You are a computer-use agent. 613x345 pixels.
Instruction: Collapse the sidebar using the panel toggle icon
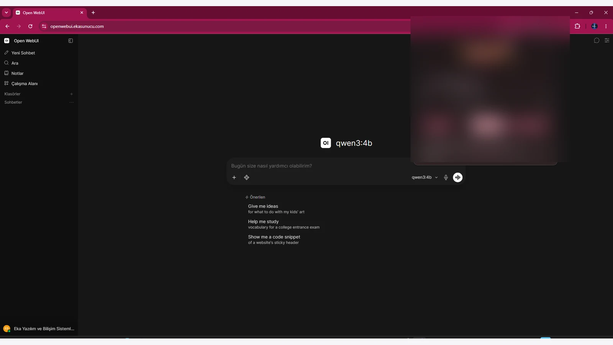coord(70,41)
